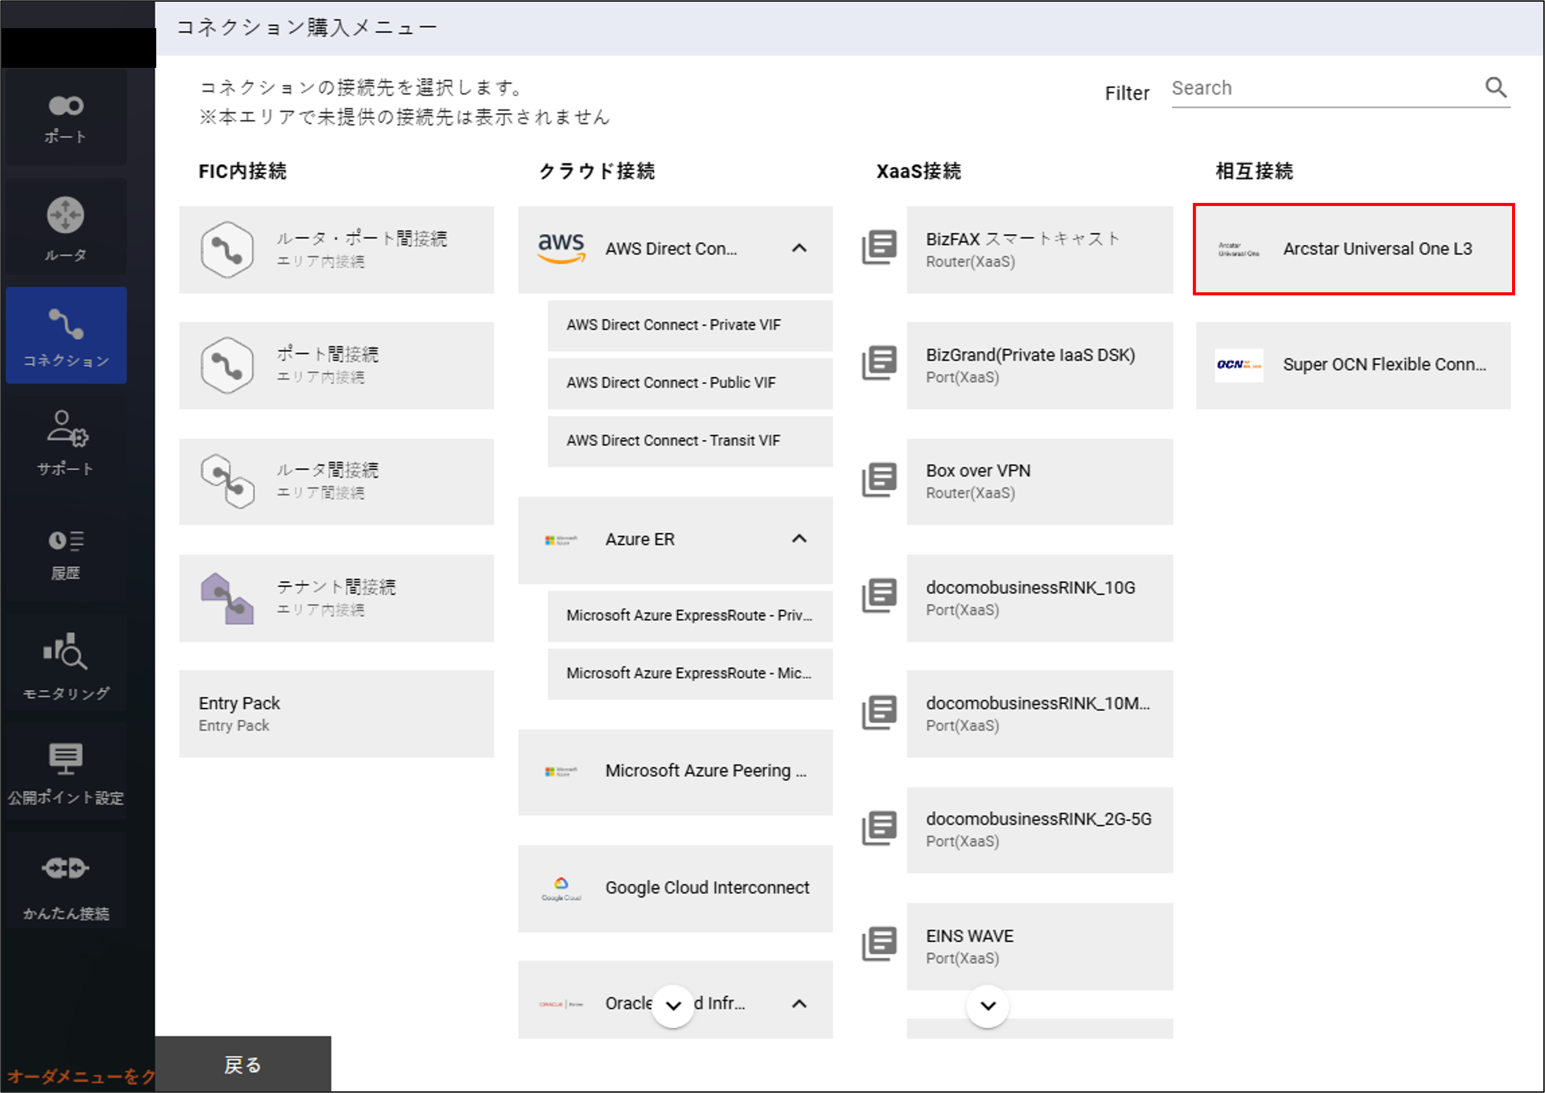The image size is (1545, 1093).
Task: Select AWS Direct Connect - Public VIF
Action: (x=690, y=383)
